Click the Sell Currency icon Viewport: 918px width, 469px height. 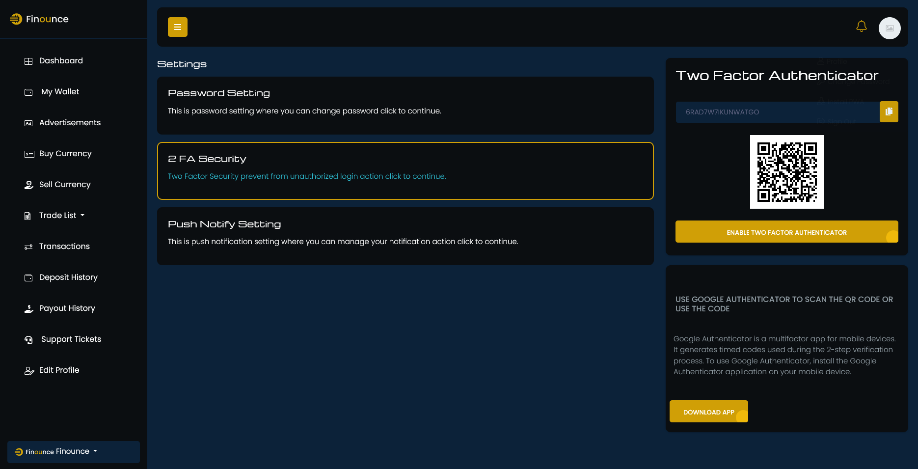click(x=29, y=185)
